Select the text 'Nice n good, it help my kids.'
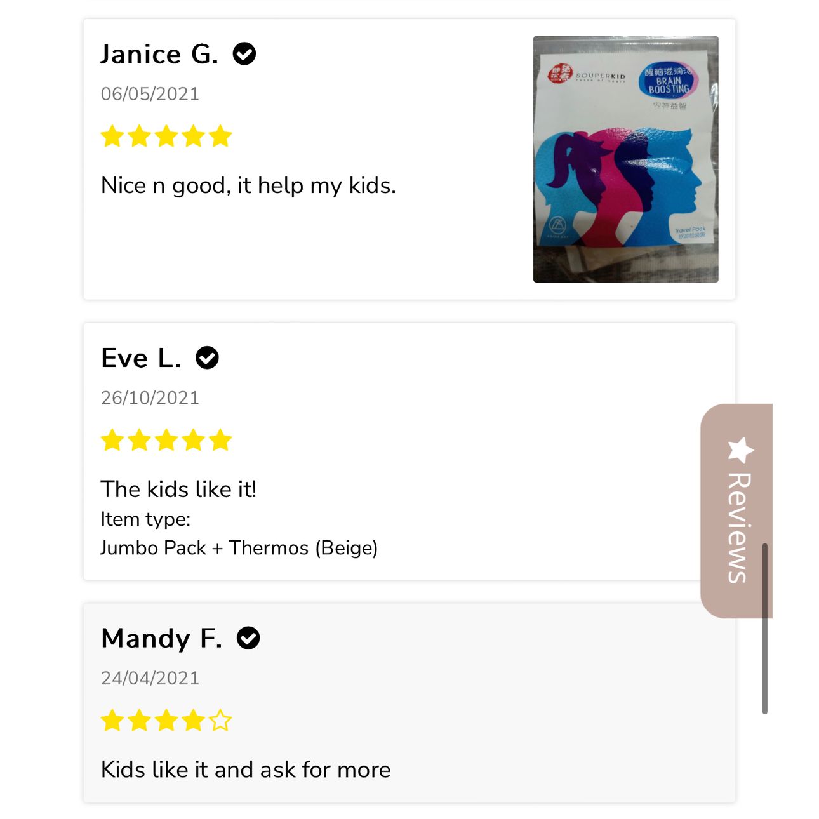Viewport: 819px width, 819px height. point(248,185)
